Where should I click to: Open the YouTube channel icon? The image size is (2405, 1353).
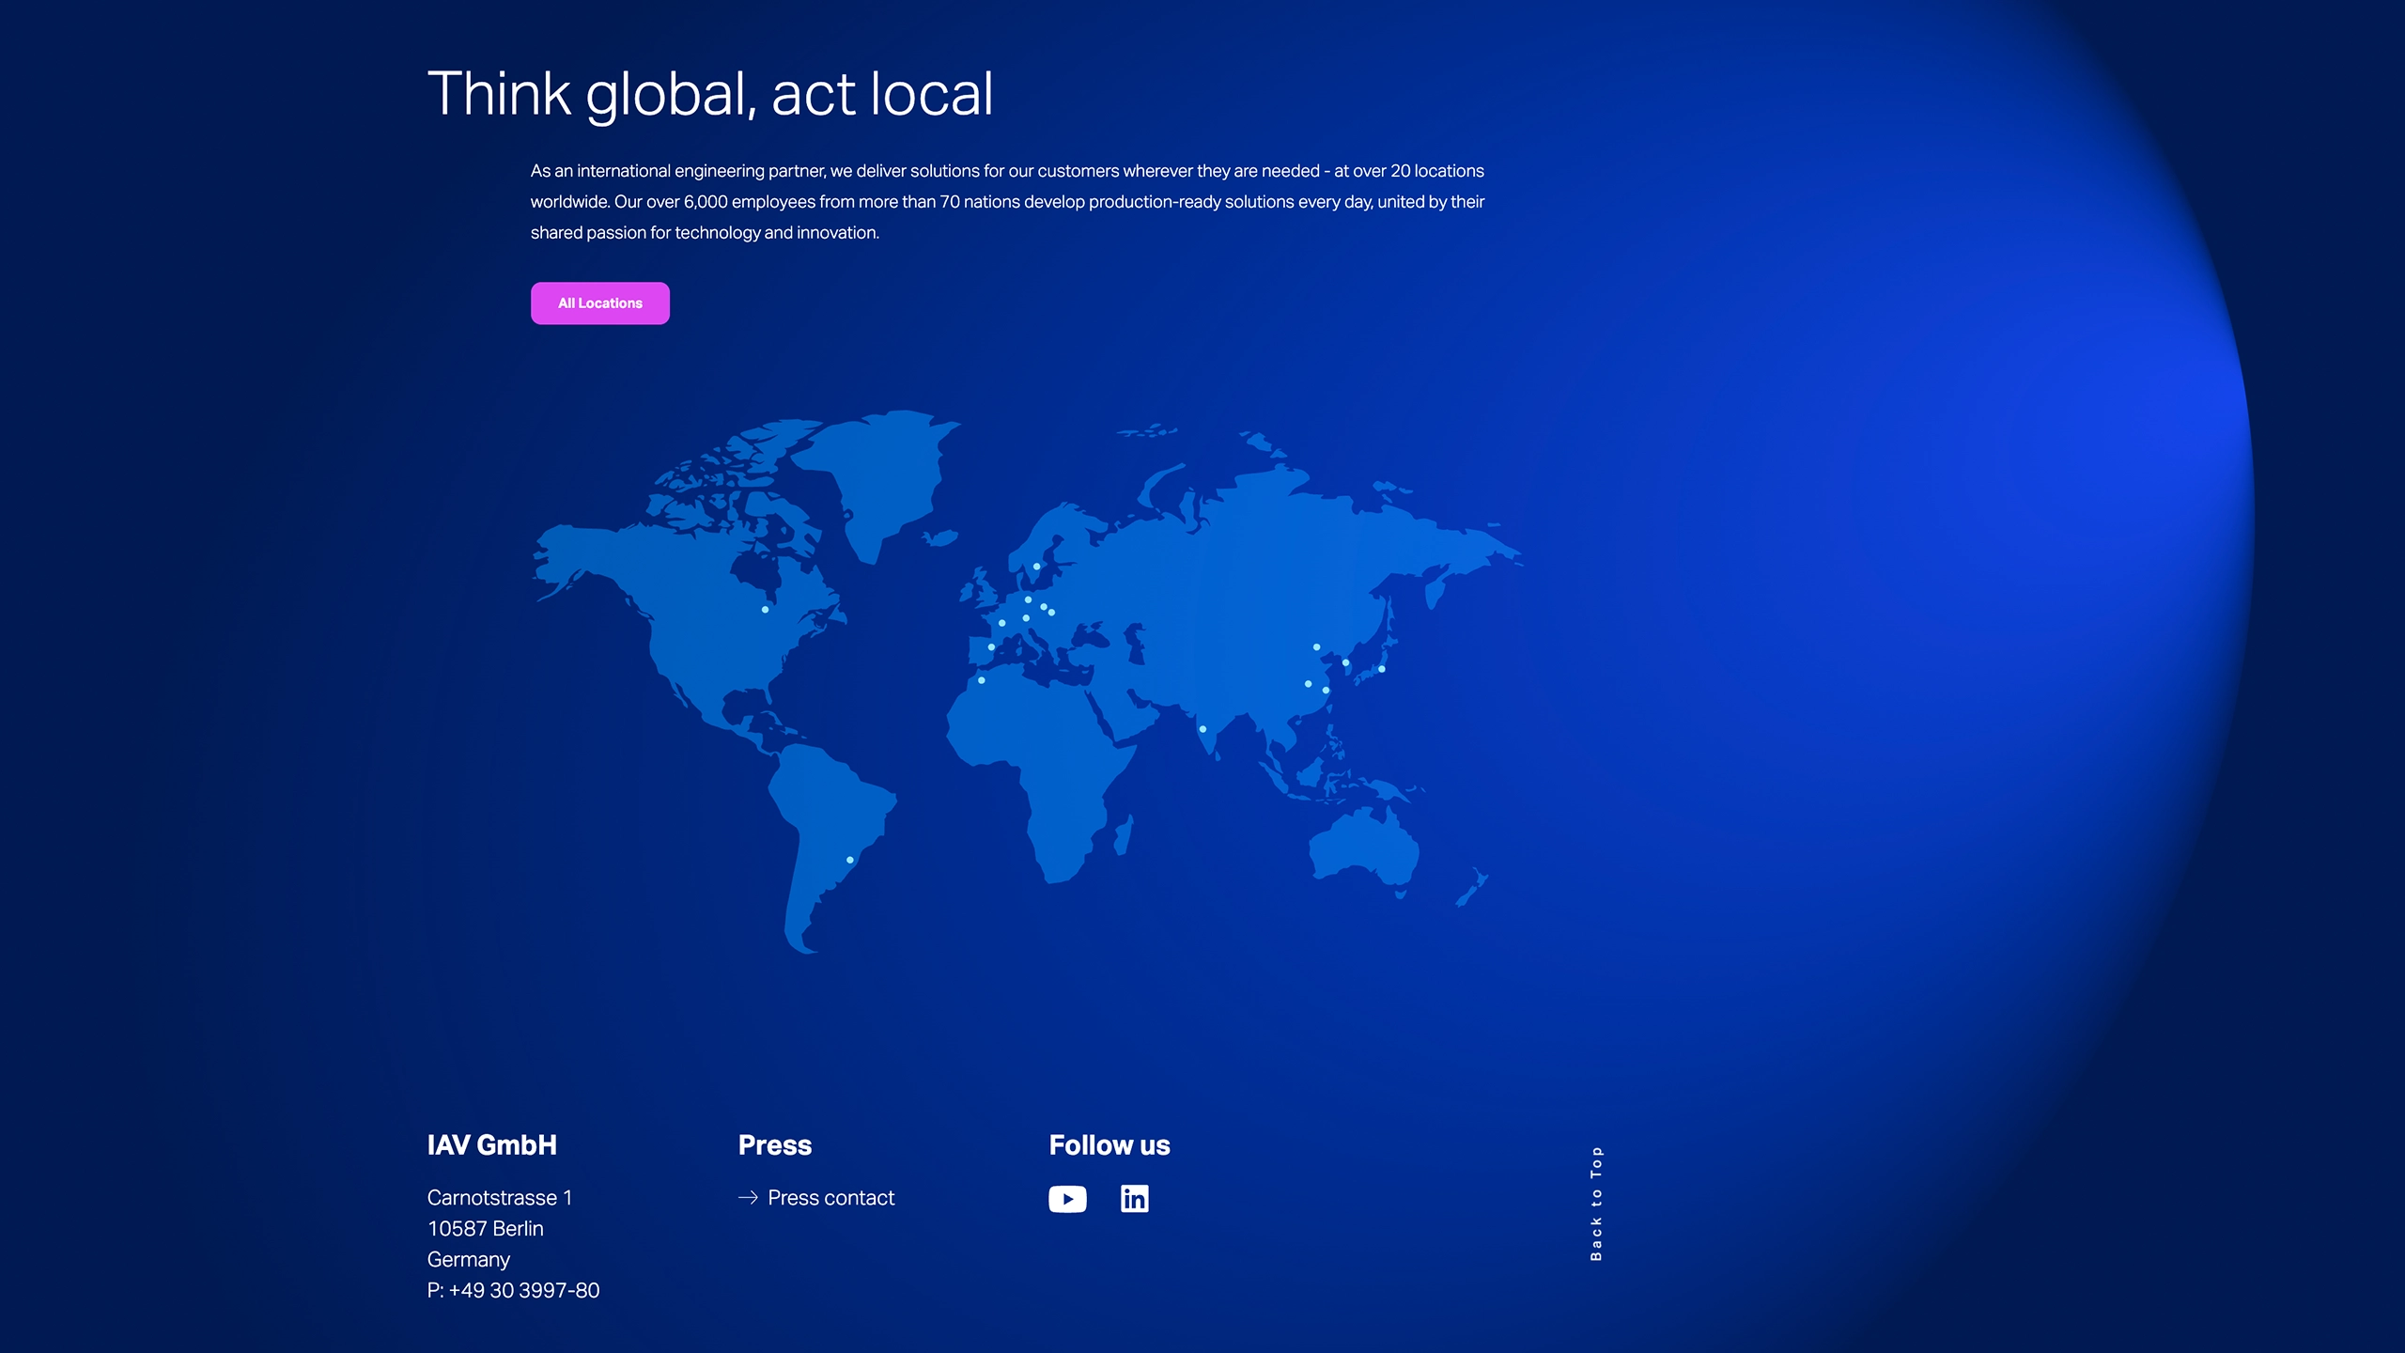pyautogui.click(x=1067, y=1199)
